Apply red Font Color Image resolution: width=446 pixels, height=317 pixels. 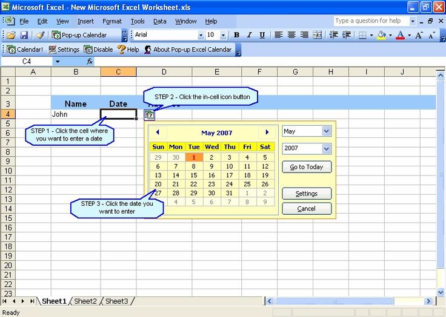pos(400,35)
